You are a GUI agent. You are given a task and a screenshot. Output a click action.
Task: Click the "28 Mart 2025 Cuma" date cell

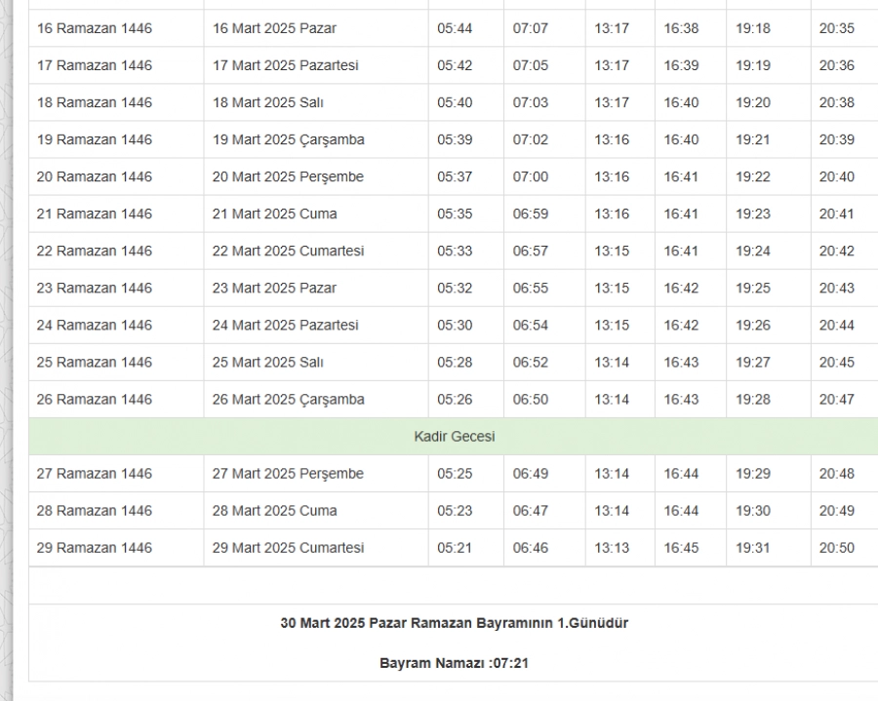pos(274,511)
